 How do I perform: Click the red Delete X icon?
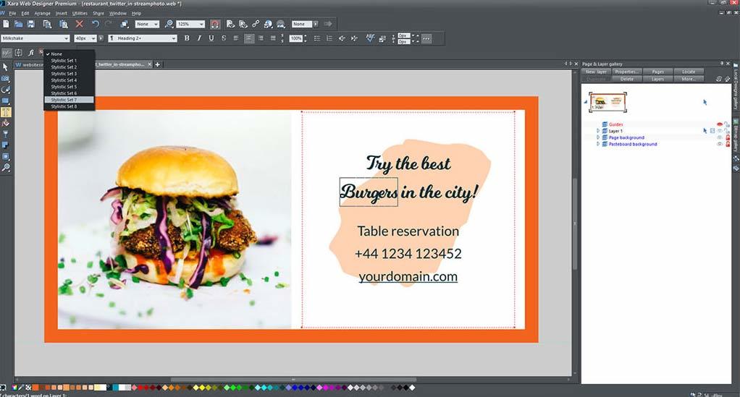pyautogui.click(x=80, y=24)
